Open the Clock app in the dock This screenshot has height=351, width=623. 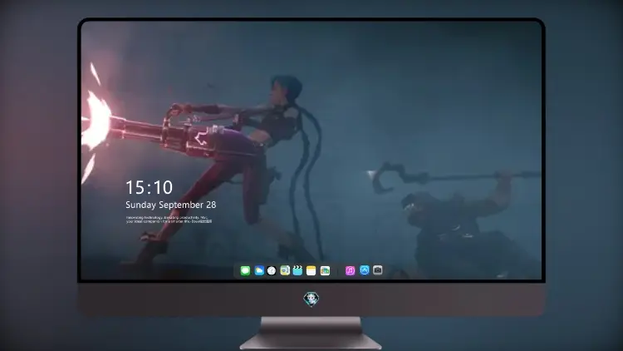[272, 270]
